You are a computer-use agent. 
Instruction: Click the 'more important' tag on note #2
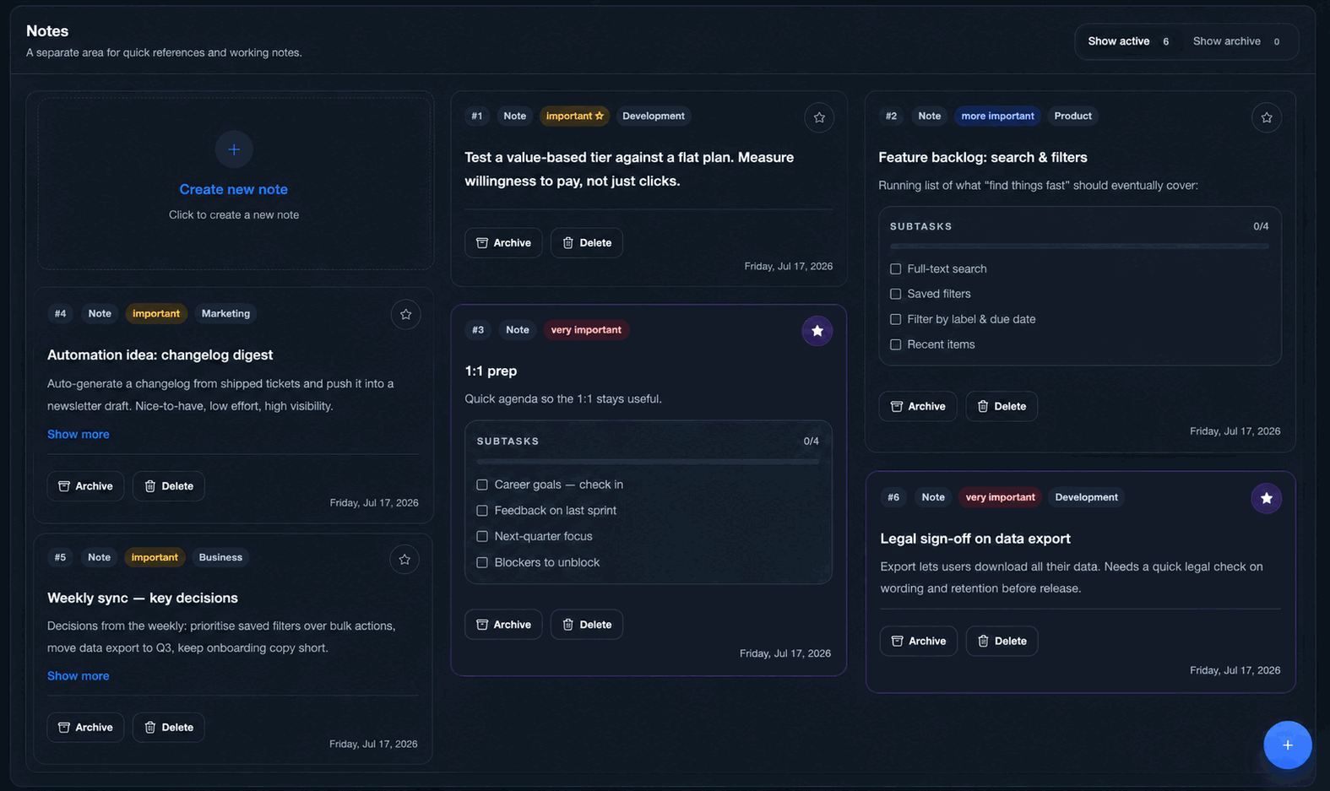pyautogui.click(x=997, y=116)
